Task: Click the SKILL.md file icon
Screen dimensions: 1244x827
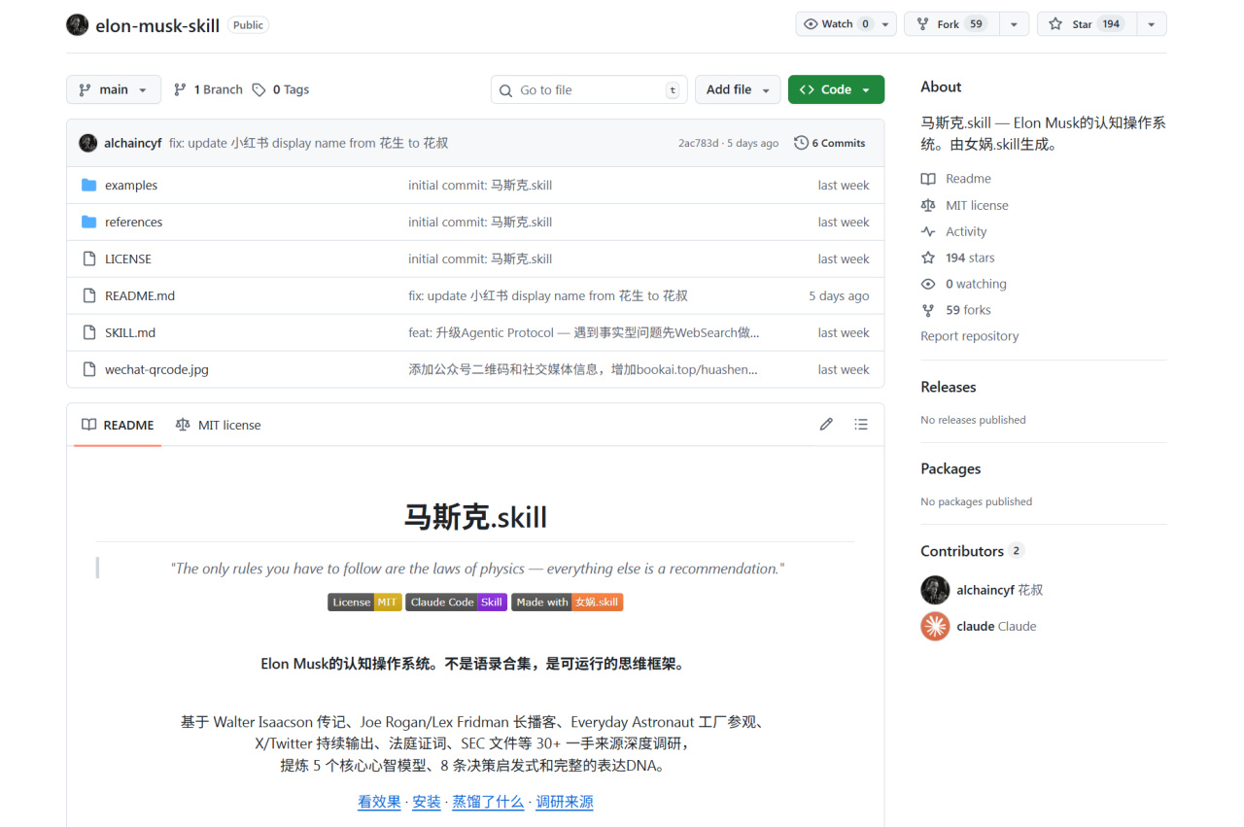Action: (89, 333)
